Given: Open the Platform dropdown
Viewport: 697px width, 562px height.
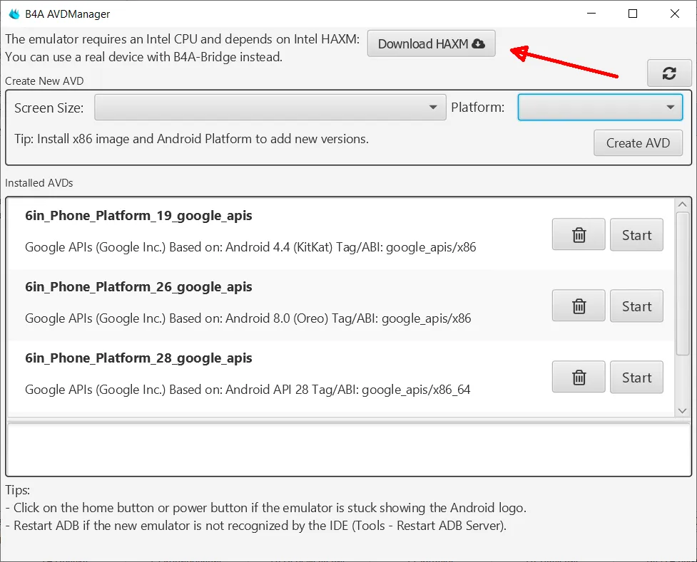Looking at the screenshot, I should pos(600,107).
